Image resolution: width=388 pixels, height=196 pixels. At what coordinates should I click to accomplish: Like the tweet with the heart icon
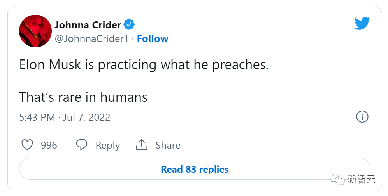(27, 145)
